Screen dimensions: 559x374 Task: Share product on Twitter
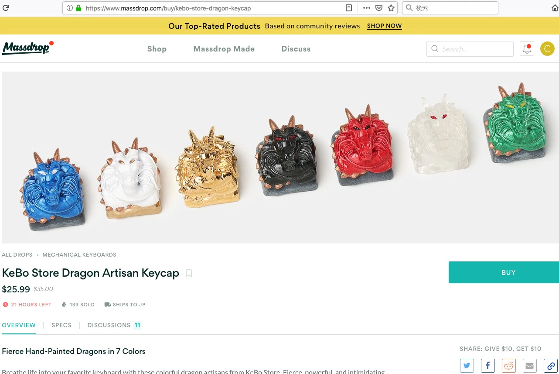[x=467, y=366]
